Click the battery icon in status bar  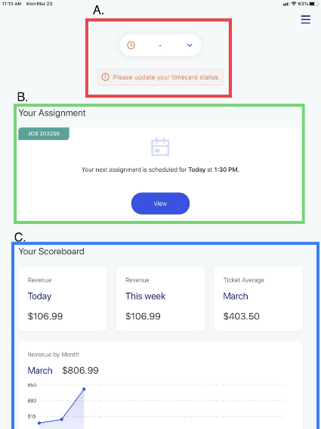(x=314, y=4)
